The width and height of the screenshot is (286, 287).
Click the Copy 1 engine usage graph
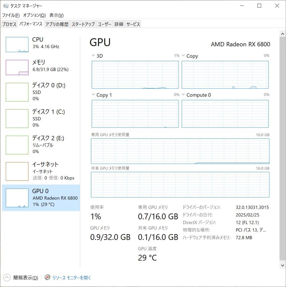coord(135,114)
